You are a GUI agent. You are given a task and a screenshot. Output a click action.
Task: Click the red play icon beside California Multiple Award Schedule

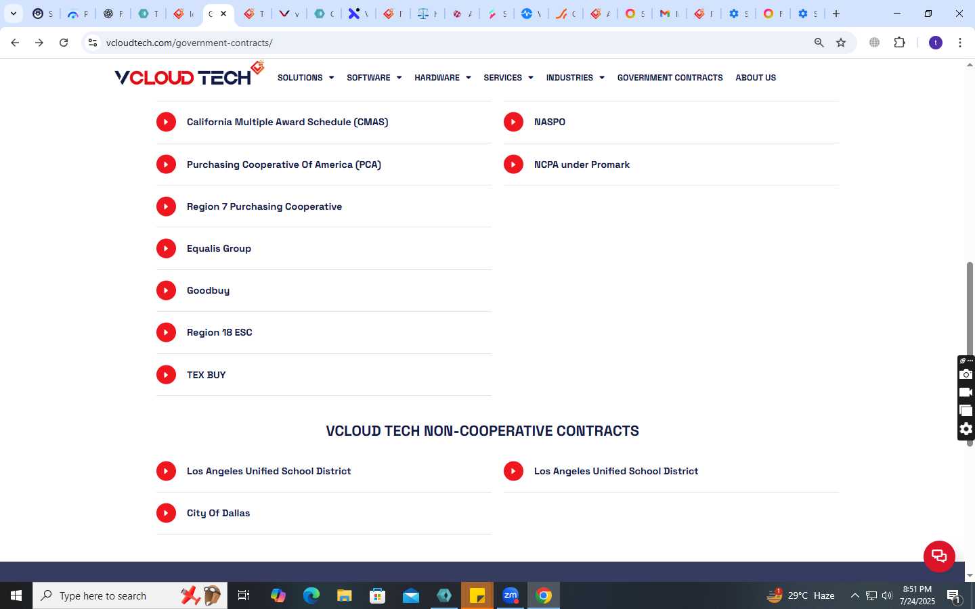(166, 122)
